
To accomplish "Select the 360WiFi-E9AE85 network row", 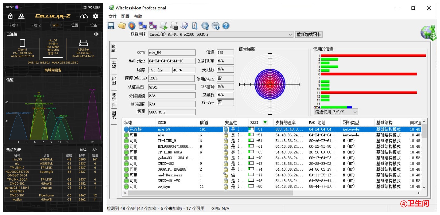I will point(272,169).
